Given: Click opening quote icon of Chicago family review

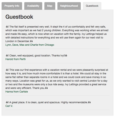Looking at the screenshot, I should point(7,27).
